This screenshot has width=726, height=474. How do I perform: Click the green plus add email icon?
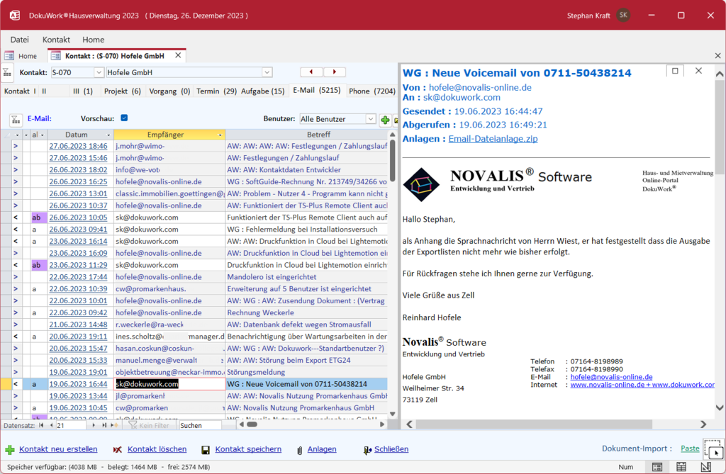click(x=385, y=120)
